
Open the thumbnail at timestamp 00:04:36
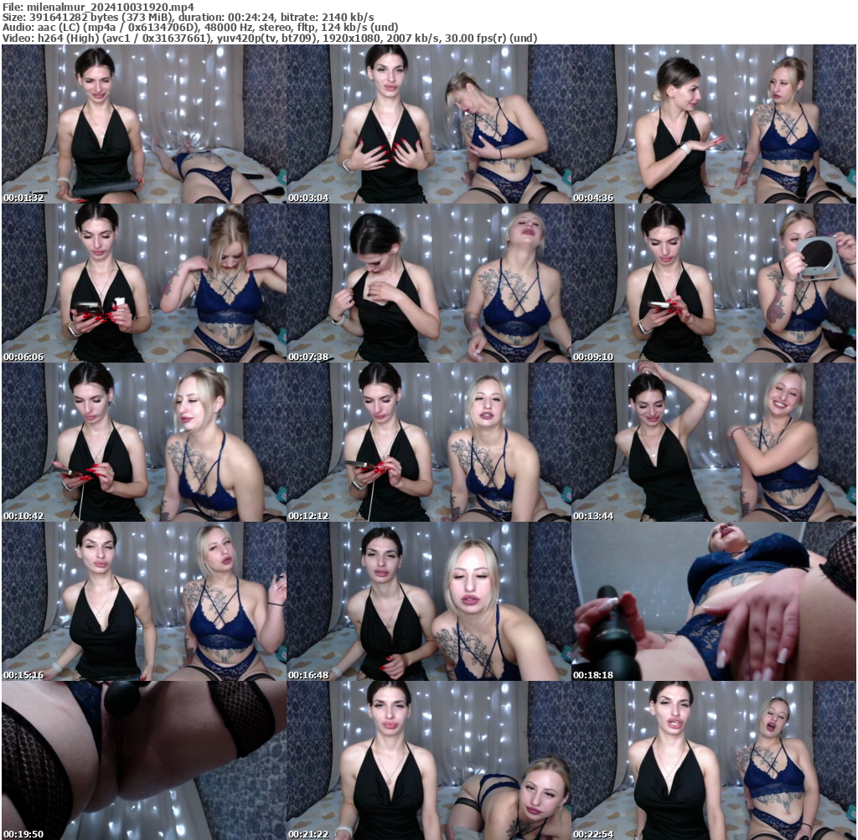(712, 126)
